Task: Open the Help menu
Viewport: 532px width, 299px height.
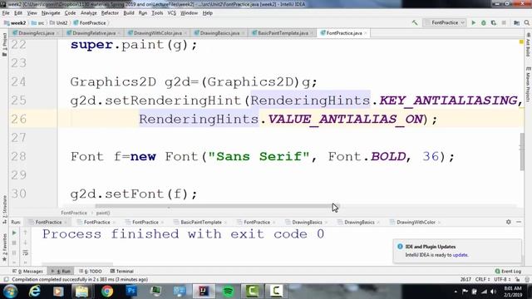Action: 207,13
